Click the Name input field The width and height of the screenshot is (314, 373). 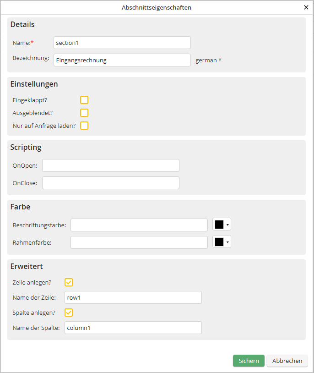(122, 43)
